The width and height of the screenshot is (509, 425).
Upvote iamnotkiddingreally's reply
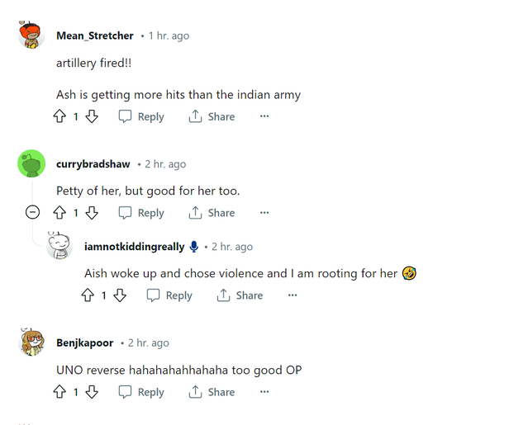point(88,295)
